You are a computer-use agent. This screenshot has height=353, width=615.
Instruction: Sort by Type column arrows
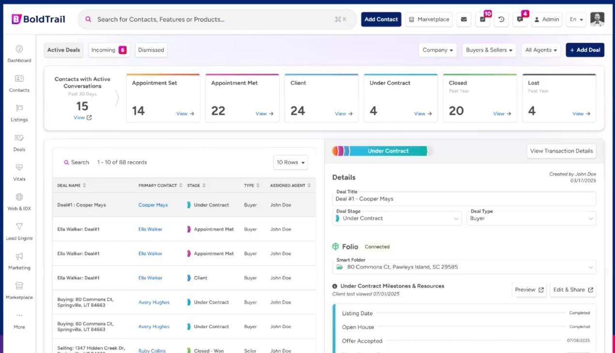258,185
